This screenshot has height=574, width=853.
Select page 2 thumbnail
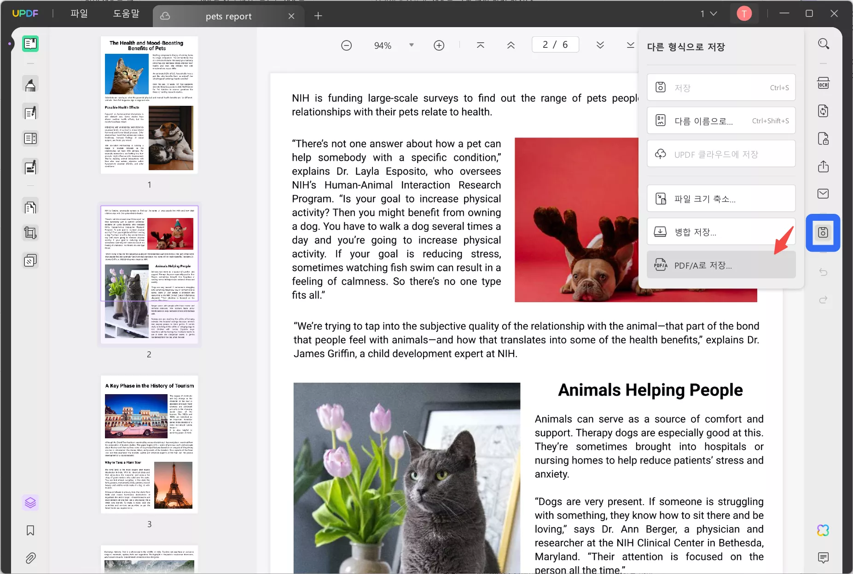149,275
